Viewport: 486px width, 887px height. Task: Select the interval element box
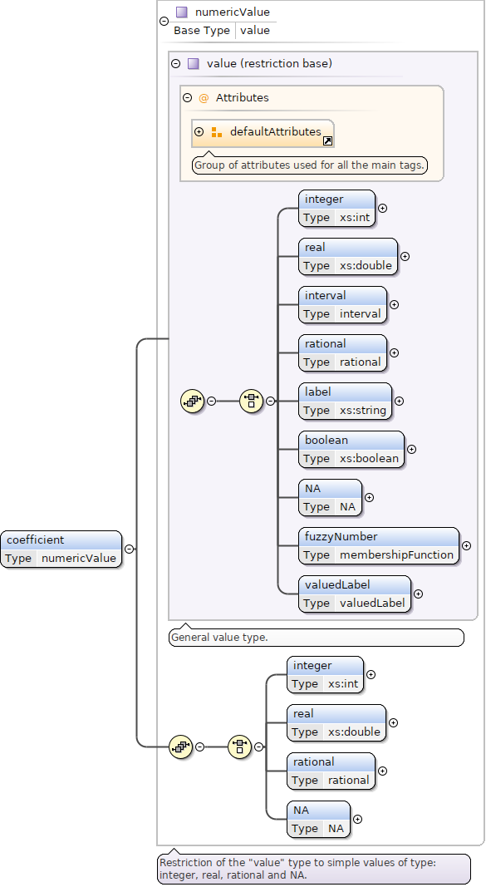pyautogui.click(x=343, y=304)
